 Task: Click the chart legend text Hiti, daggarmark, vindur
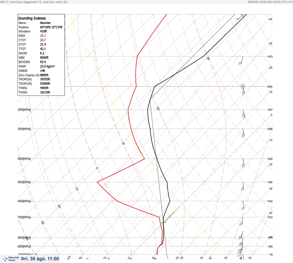(x=34, y=2)
